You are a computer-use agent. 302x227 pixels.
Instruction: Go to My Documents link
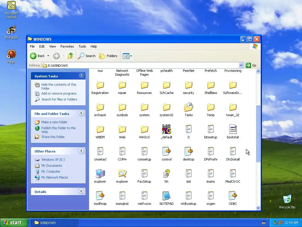coord(52,166)
